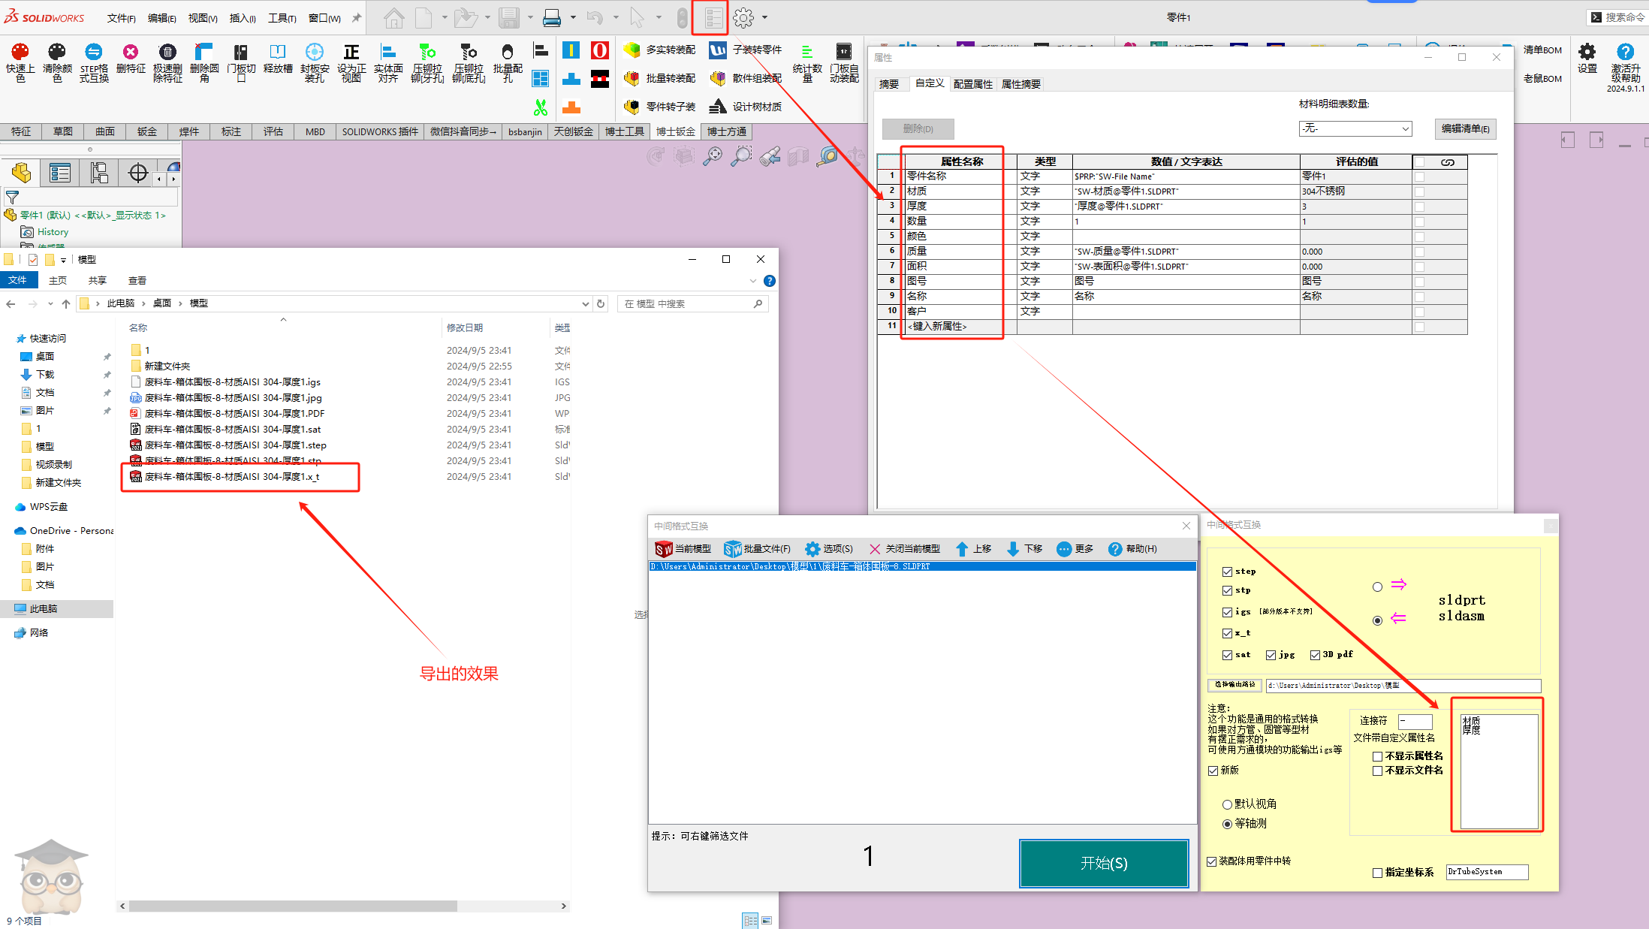Open the undo dropdown arrow in toolbar
The image size is (1649, 929).
(x=616, y=17)
